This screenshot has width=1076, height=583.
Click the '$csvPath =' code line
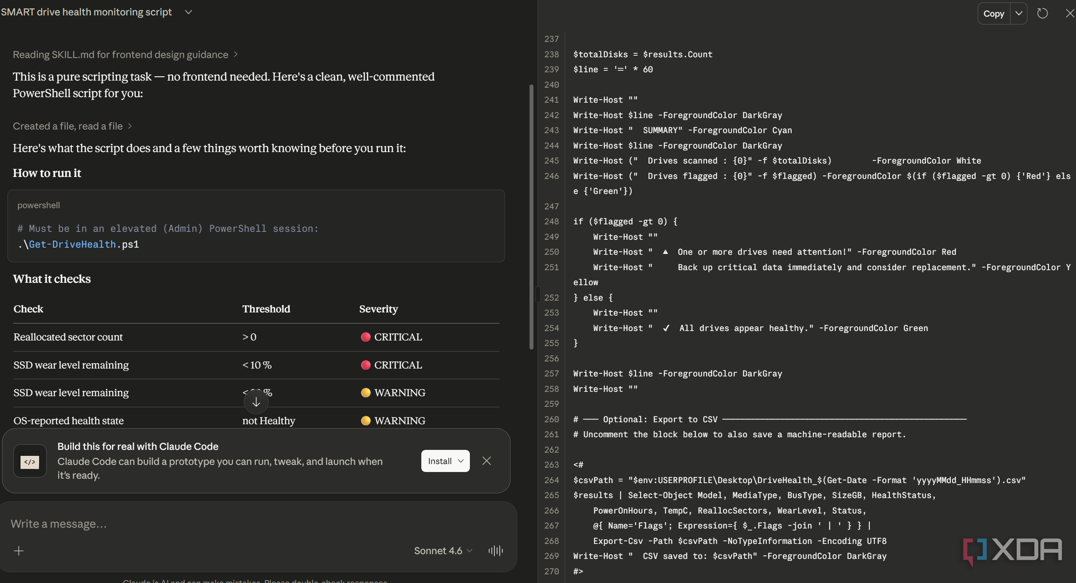pos(800,480)
